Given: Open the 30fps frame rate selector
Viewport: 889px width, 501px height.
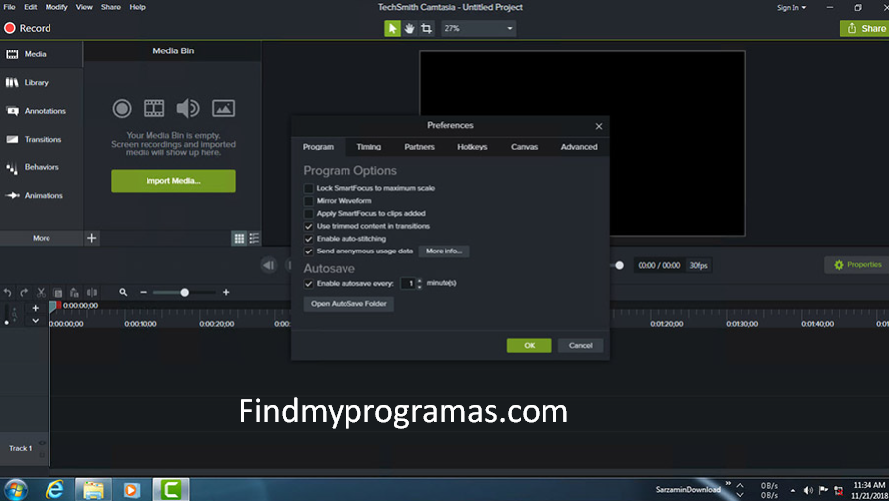Looking at the screenshot, I should (699, 265).
